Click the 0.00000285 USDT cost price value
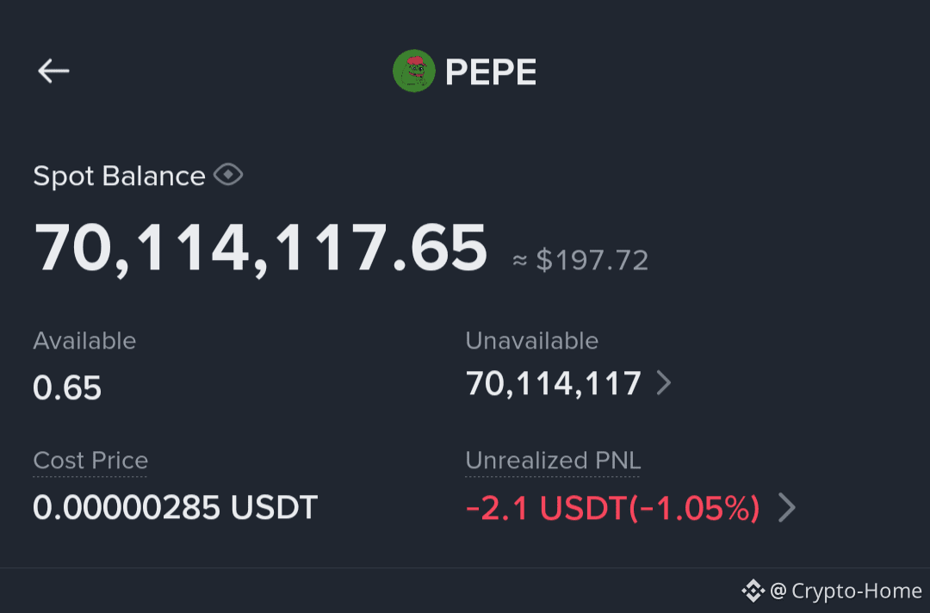This screenshot has height=613, width=930. 175,508
